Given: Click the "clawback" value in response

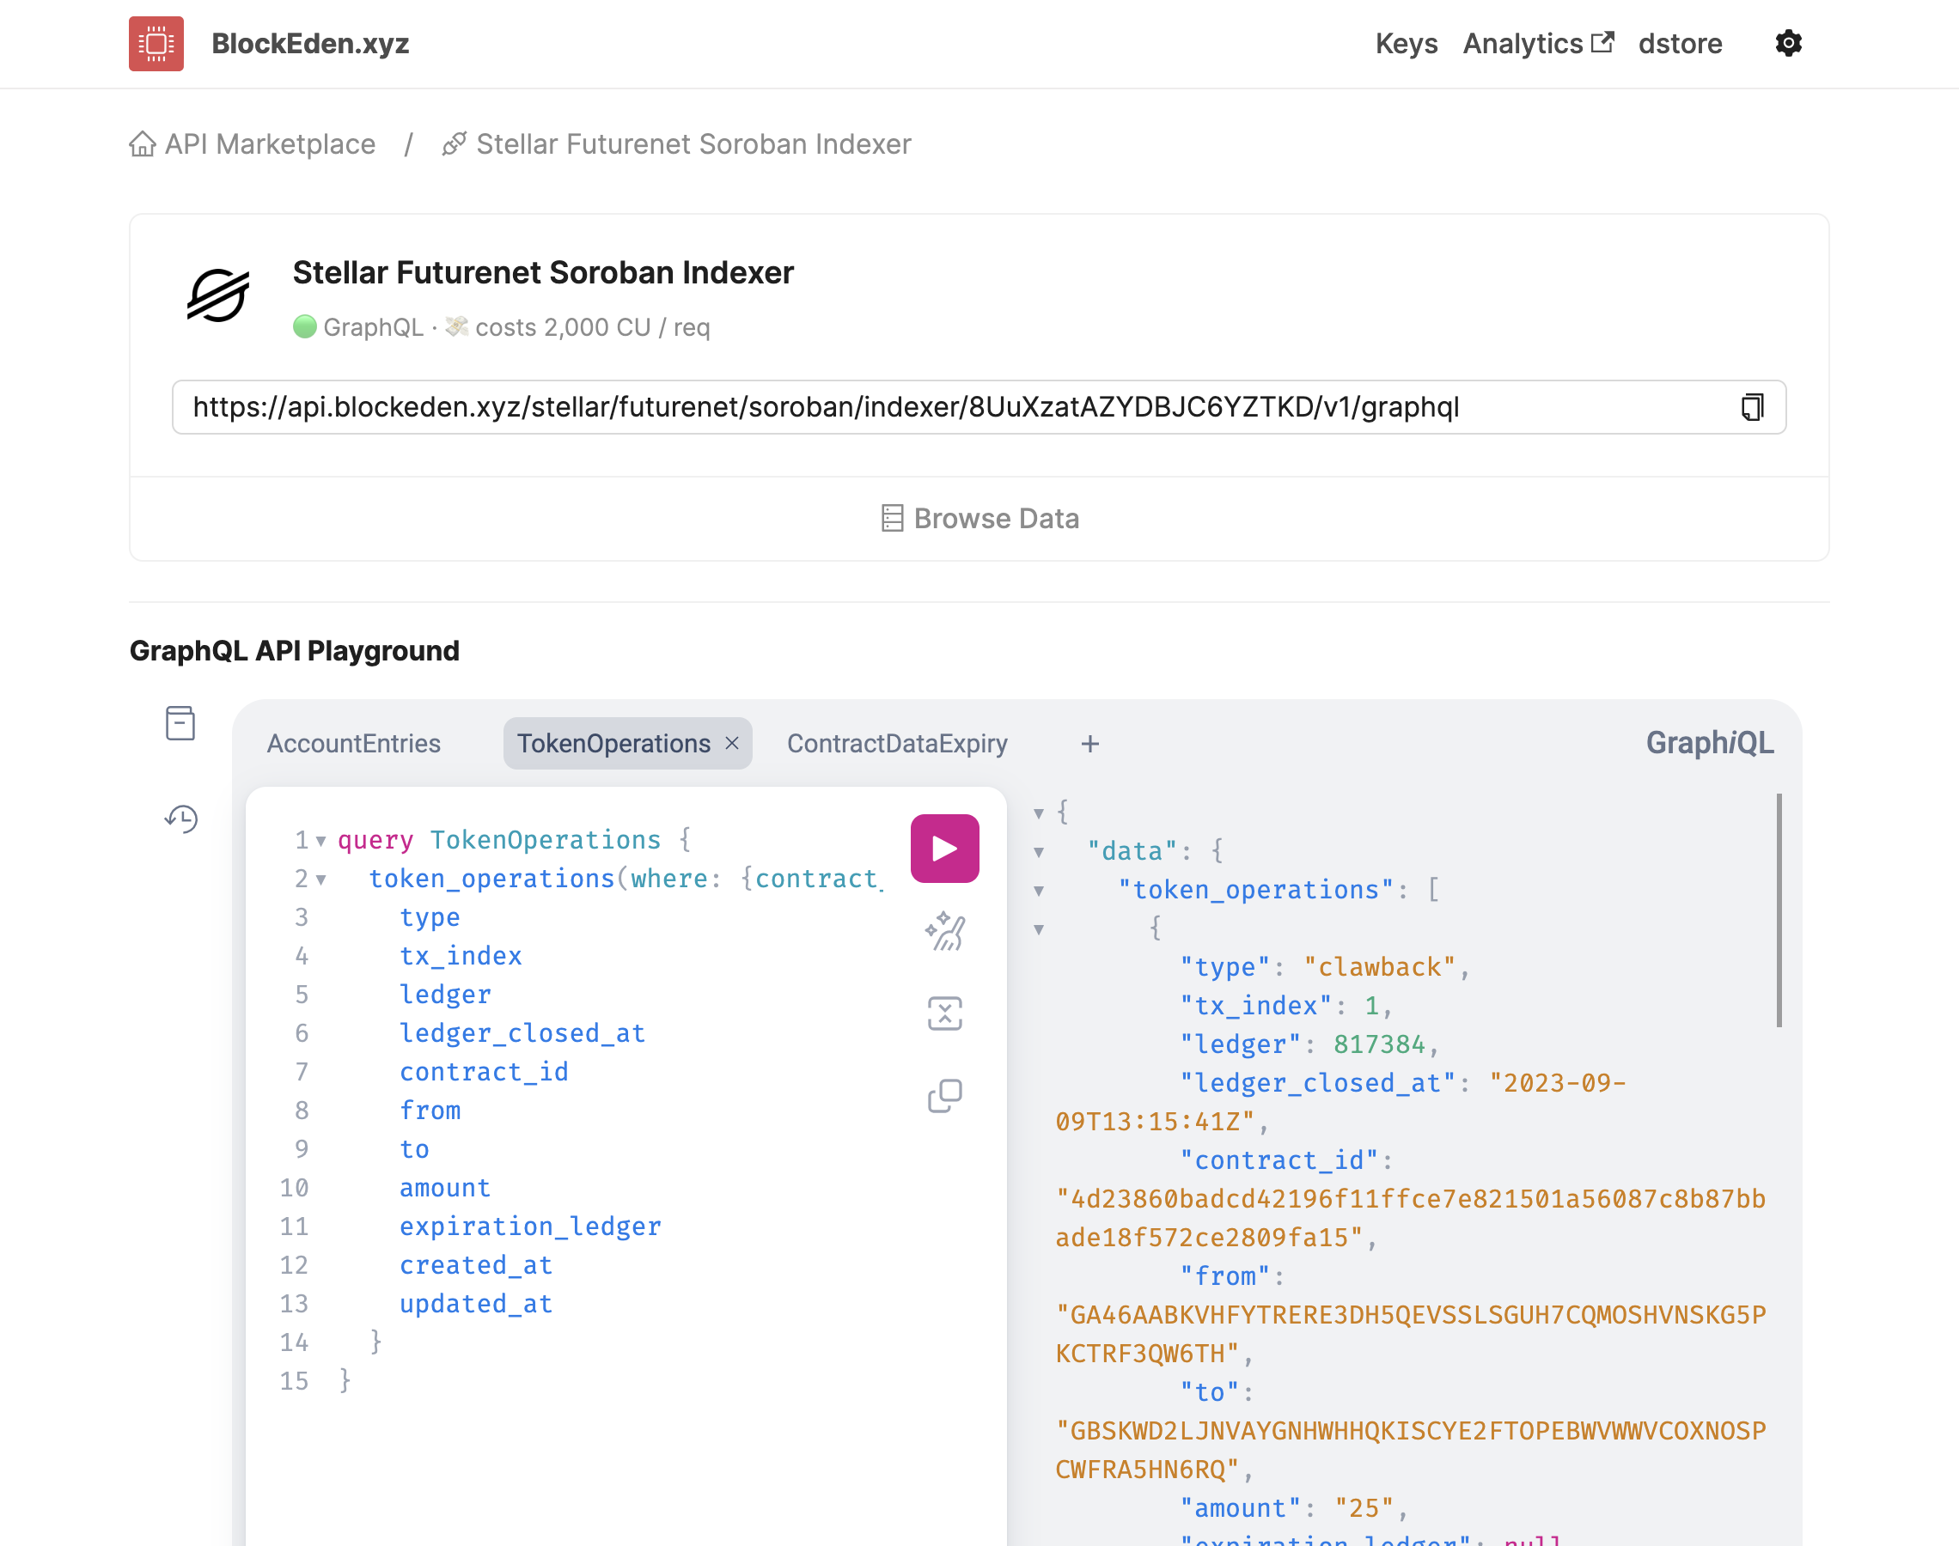Looking at the screenshot, I should [1380, 967].
